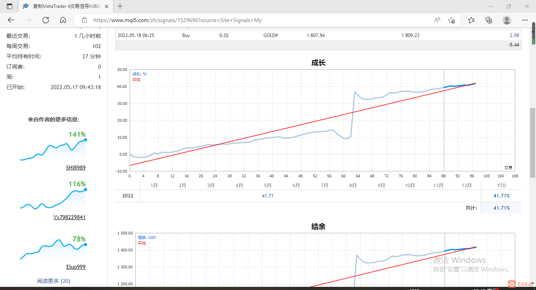Viewport: 536px width, 290px height.
Task: Open the browser profile menu
Action: 507,20
